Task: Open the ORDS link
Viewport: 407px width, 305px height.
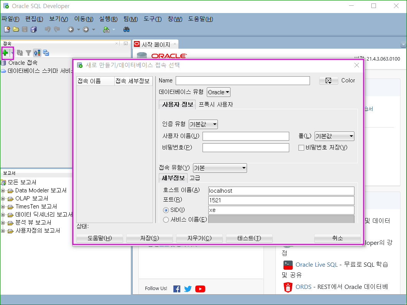Action: coord(303,287)
